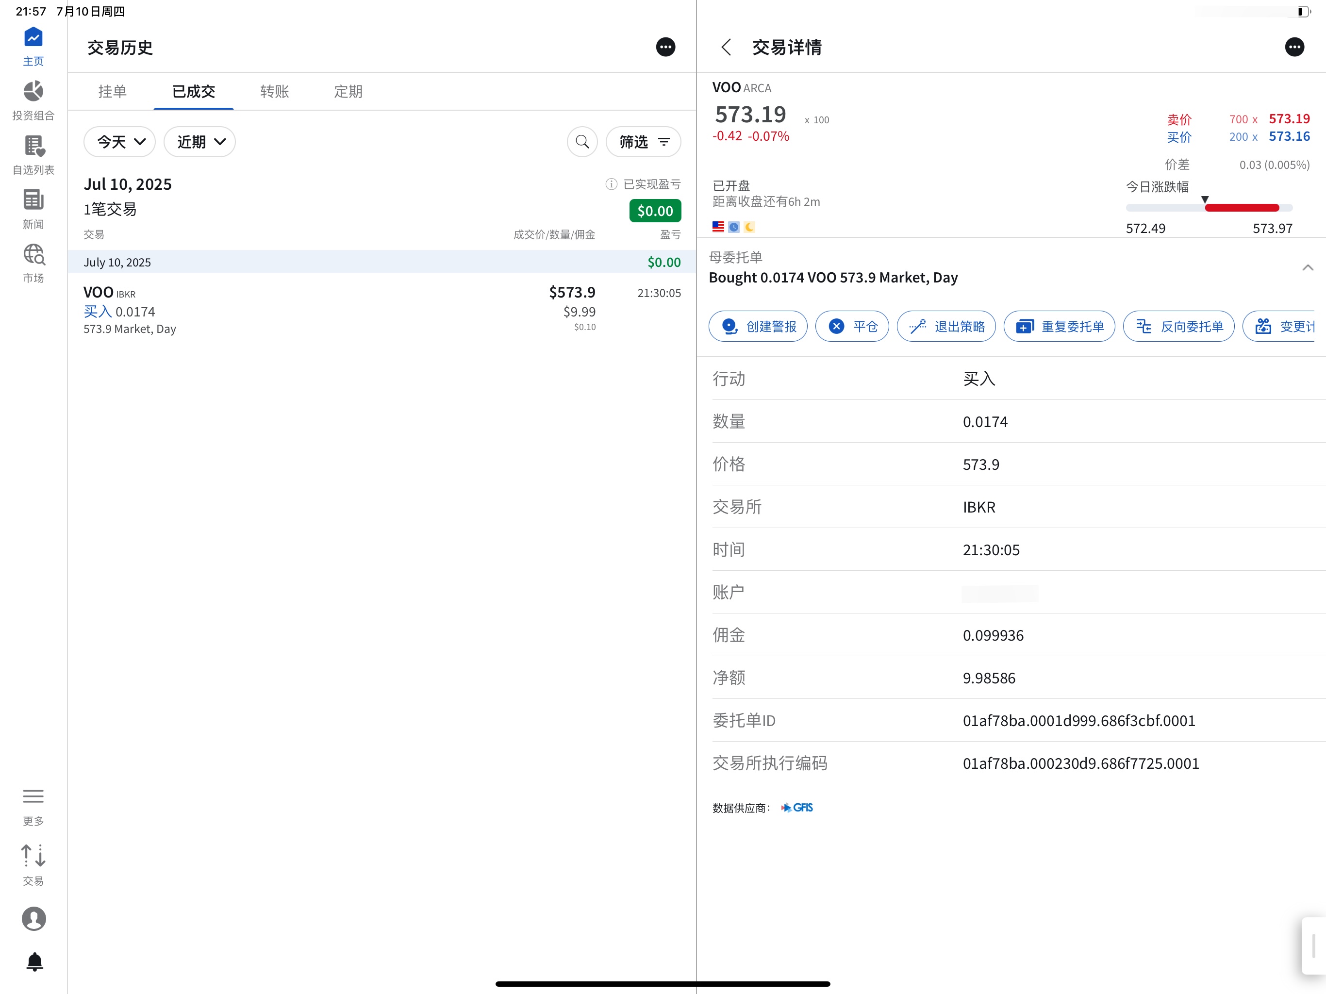Screen dimensions: 1326x994
Task: Tap the slide-over handle at right edge
Action: [x=1313, y=945]
